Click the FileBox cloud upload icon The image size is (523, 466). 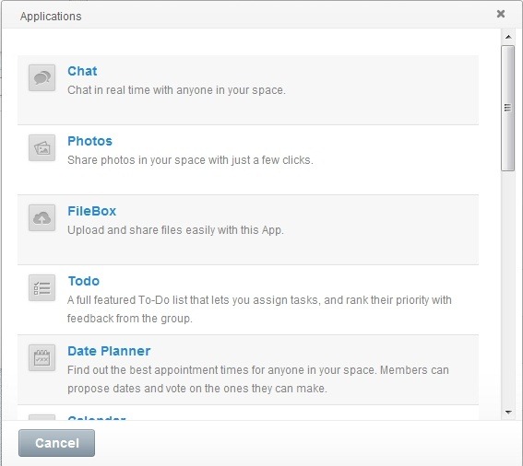(42, 218)
